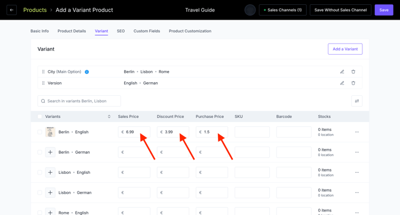Click the Lisbon English SKU field
Image resolution: width=400 pixels, height=215 pixels.
[252, 172]
